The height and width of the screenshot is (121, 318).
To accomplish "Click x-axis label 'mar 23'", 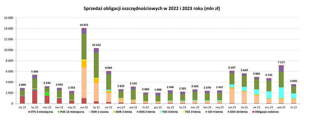I will [x=195, y=107].
